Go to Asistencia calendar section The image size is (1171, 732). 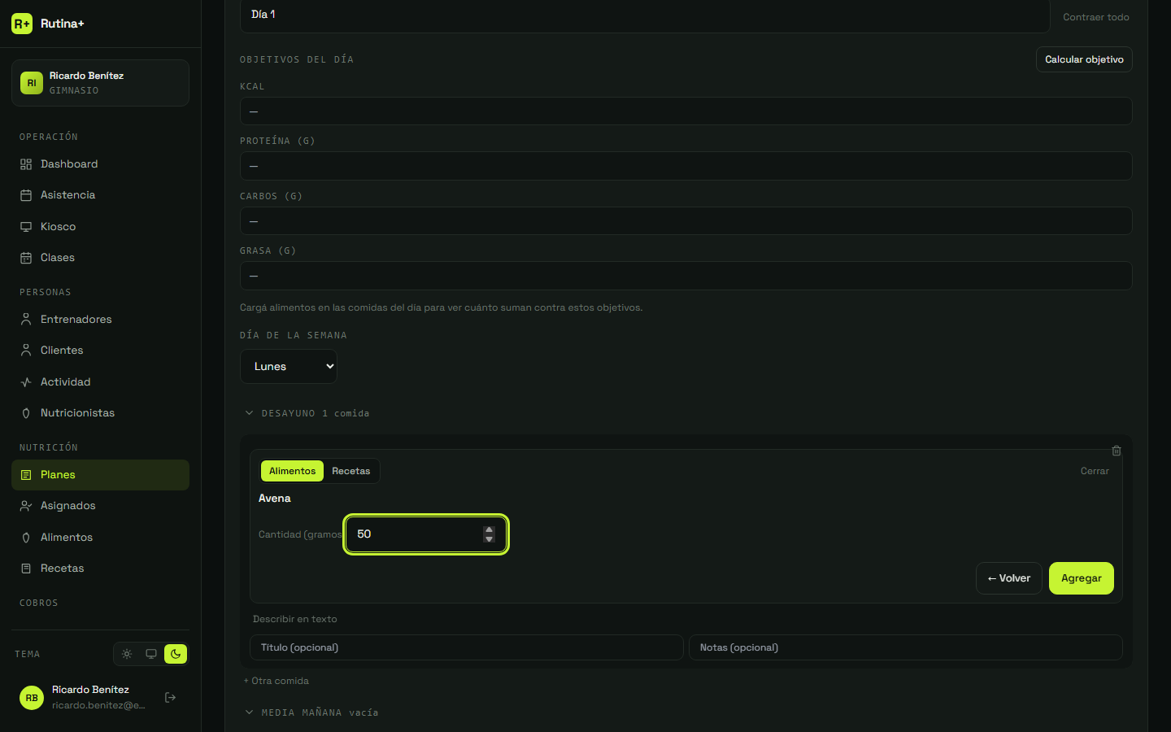pyautogui.click(x=100, y=195)
